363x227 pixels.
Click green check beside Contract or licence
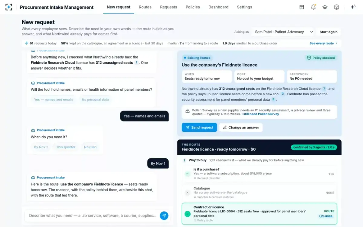pyautogui.click(x=188, y=214)
